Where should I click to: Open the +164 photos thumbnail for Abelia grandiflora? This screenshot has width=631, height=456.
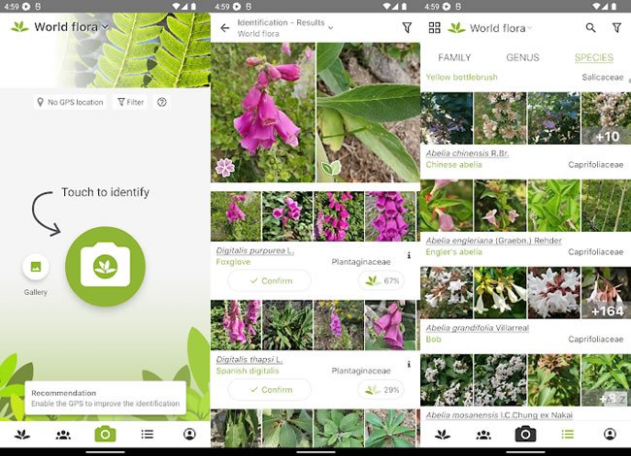pyautogui.click(x=605, y=293)
